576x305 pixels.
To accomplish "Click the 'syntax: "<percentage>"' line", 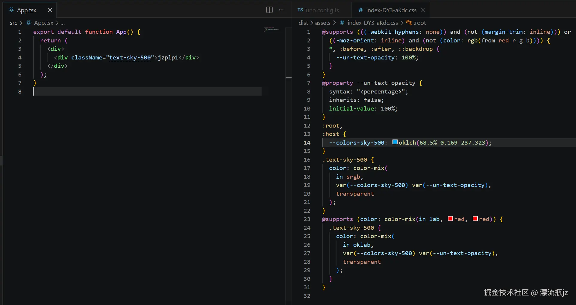I will [x=369, y=91].
